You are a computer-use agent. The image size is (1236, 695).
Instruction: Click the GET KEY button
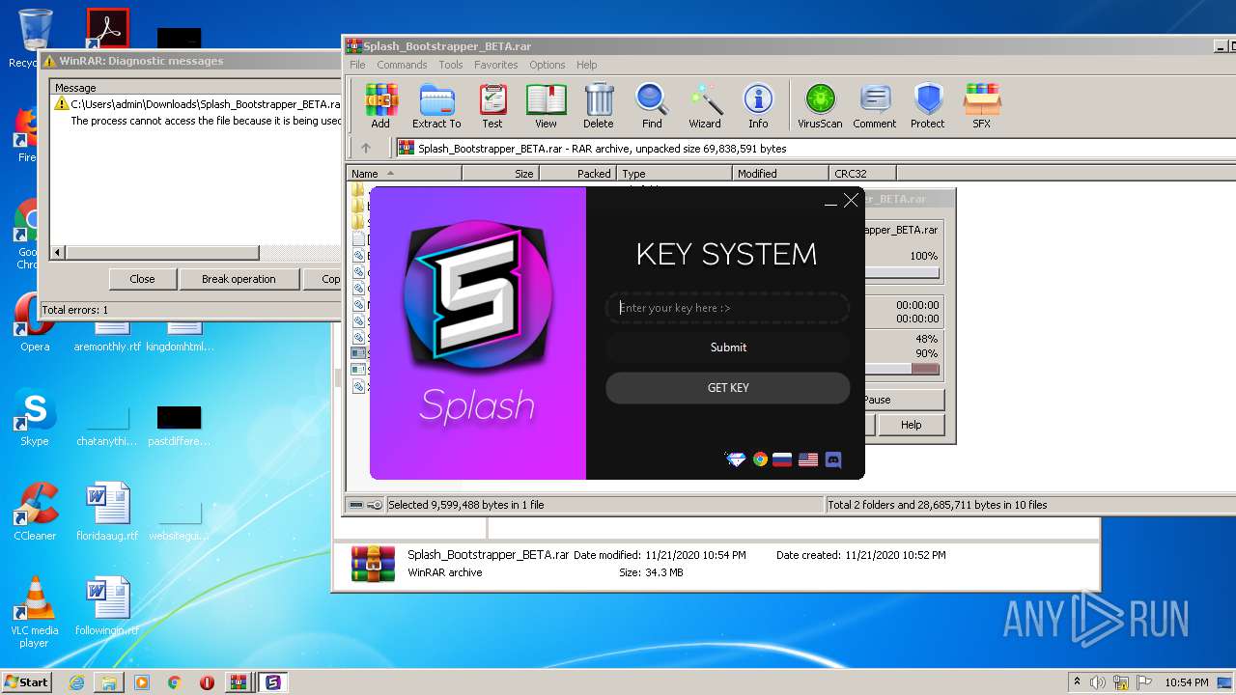tap(728, 388)
